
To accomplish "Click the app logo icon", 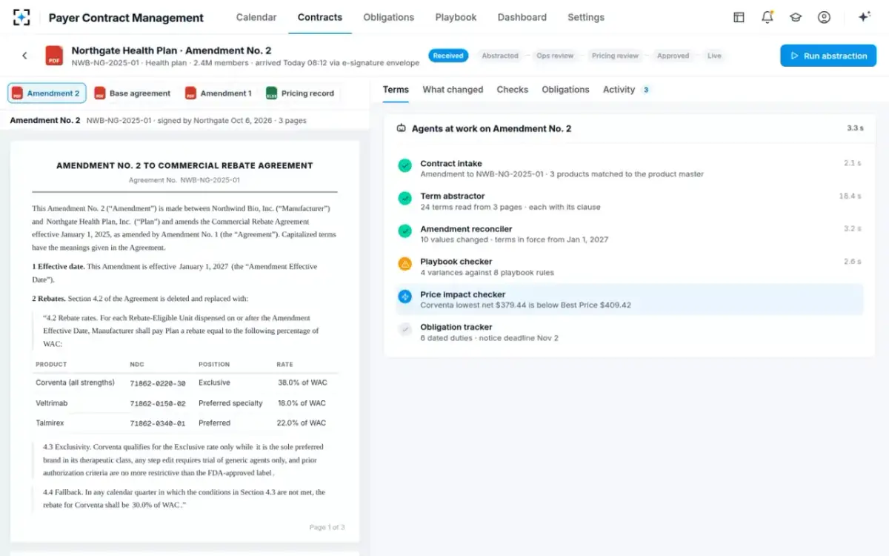I will click(x=22, y=17).
